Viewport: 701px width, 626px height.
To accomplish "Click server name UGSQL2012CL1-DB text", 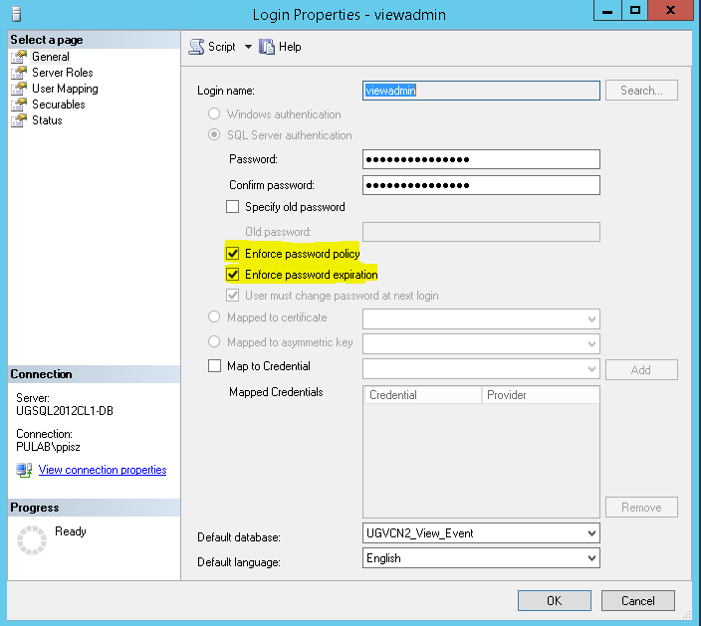I will click(65, 411).
